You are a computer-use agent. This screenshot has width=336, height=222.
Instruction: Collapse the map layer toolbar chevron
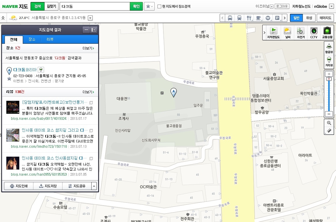(x=264, y=33)
